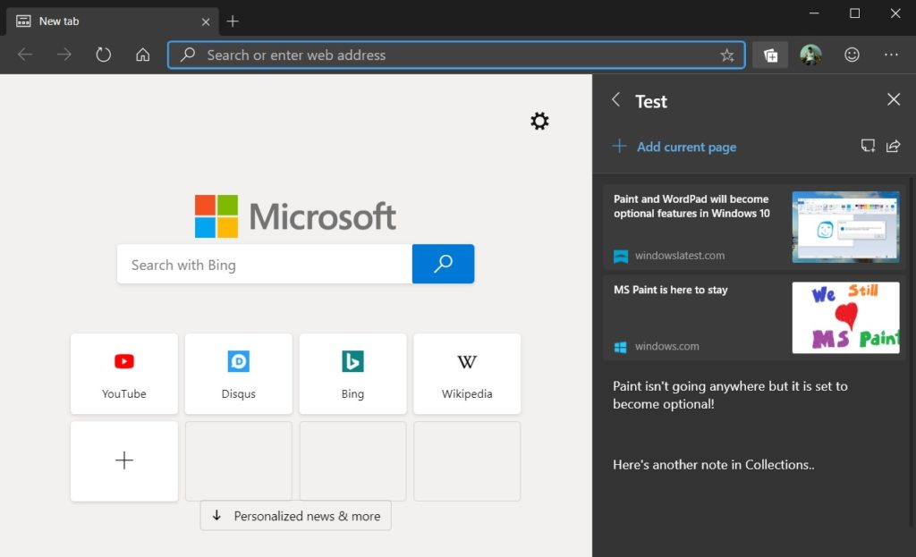Add a note to the Test collection

coord(868,146)
